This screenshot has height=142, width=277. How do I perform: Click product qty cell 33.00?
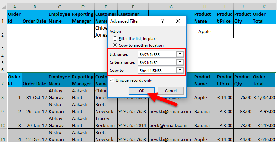pyautogui.click(x=243, y=108)
